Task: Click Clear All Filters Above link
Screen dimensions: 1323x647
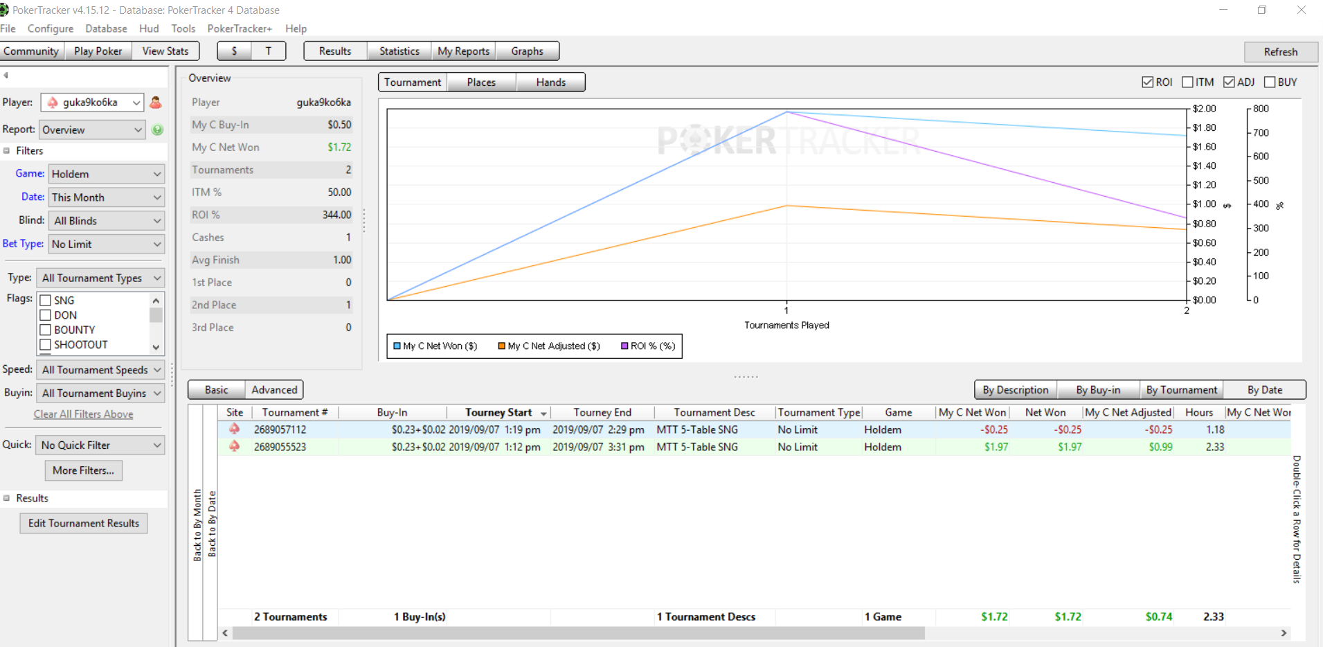Action: pos(84,414)
